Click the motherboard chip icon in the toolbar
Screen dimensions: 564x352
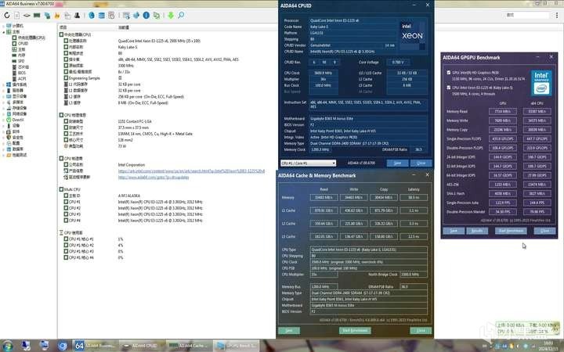(27, 16)
